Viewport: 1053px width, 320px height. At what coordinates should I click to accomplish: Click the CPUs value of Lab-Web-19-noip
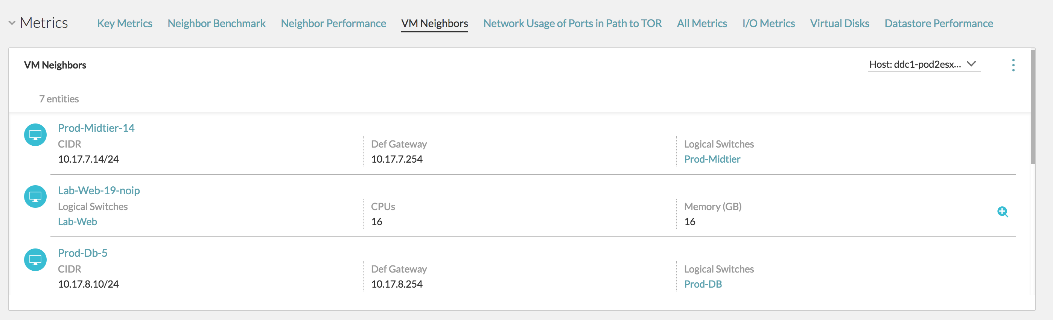coord(376,221)
